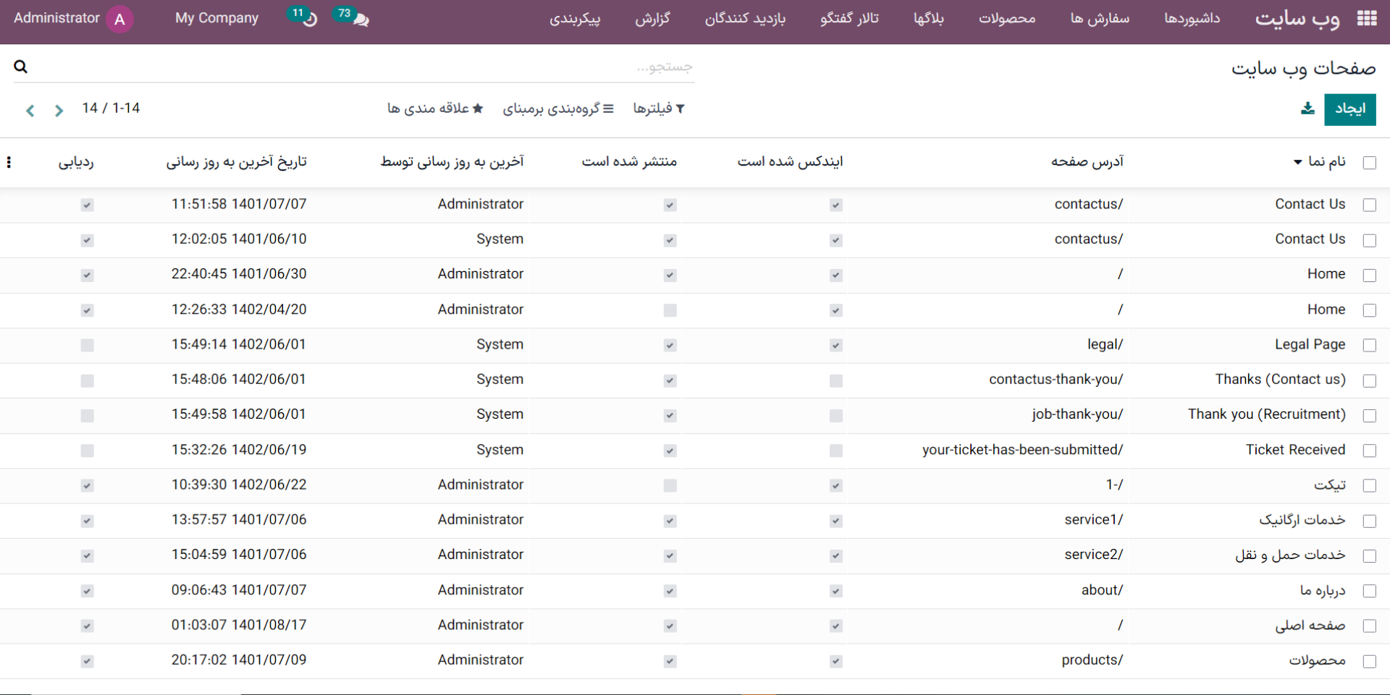The image size is (1390, 695).
Task: Open the تالار گفتگو menu
Action: 849,18
